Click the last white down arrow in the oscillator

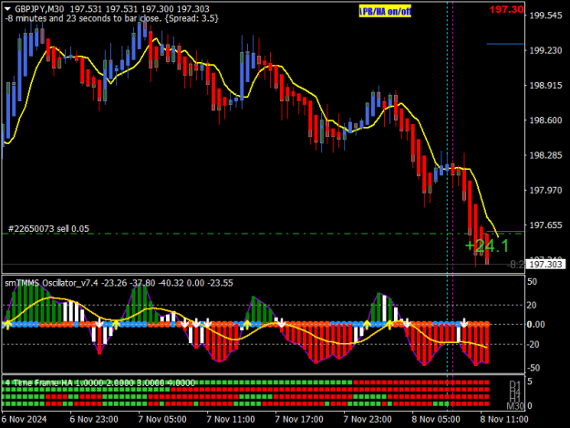[464, 322]
